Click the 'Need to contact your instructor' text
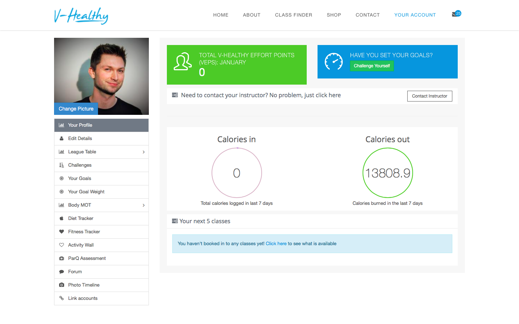Viewport: 519px width, 324px height. coord(261,95)
